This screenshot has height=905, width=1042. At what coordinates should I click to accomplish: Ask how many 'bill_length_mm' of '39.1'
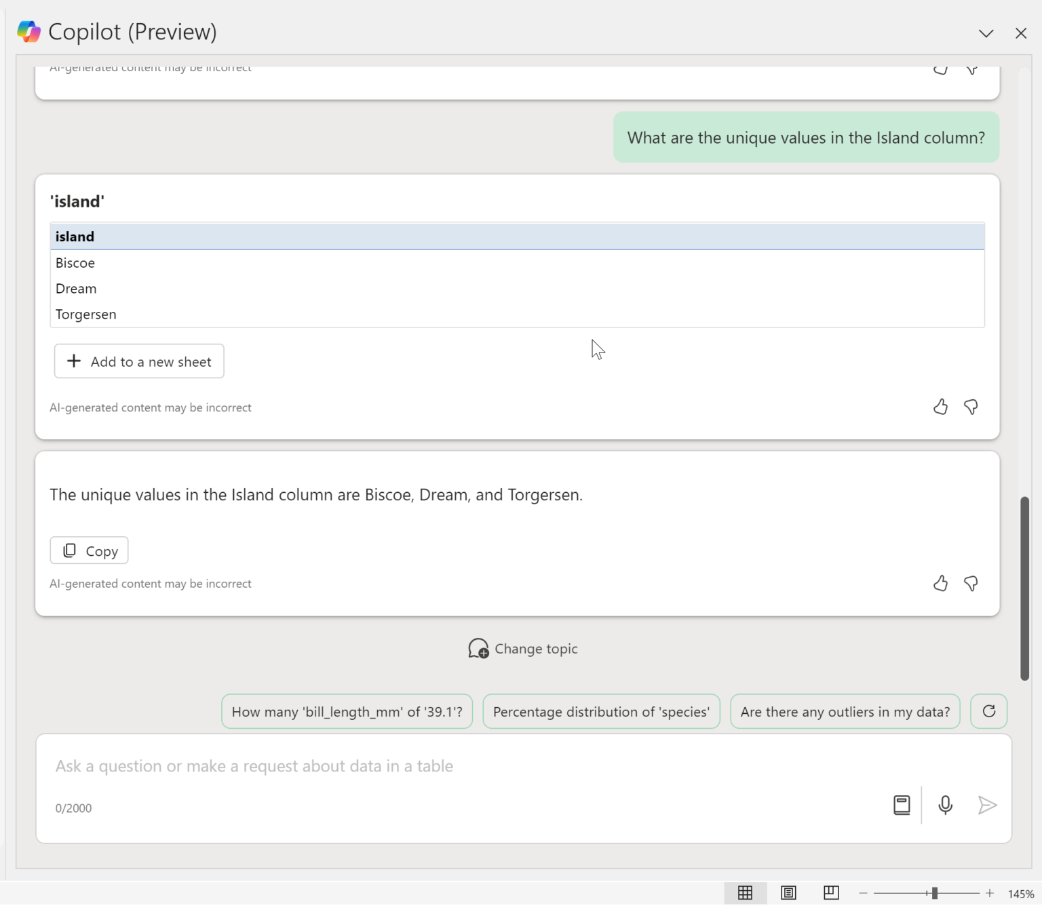click(347, 711)
